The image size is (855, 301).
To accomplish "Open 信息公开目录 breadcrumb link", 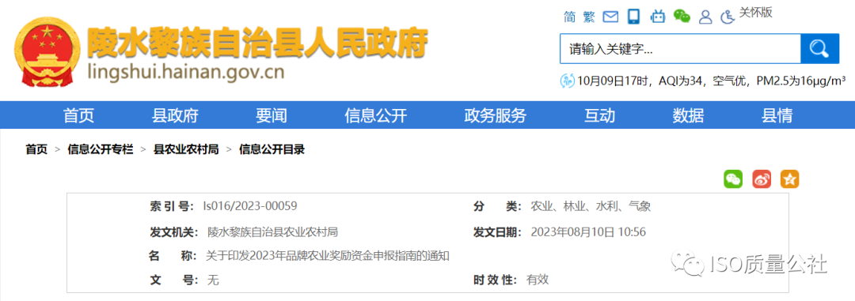I will coord(272,149).
